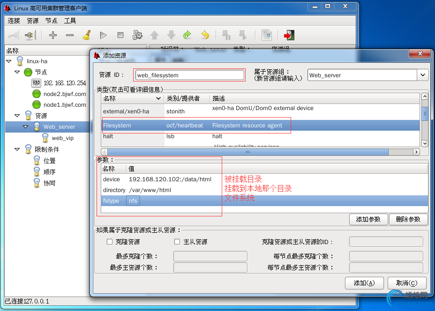Screen dimensions: 435x311
Task: Open the 节点 menu
Action: point(51,21)
